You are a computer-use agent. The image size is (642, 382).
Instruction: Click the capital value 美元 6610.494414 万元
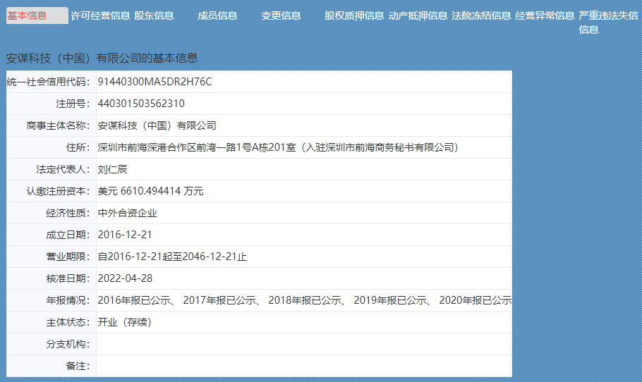[x=150, y=191]
